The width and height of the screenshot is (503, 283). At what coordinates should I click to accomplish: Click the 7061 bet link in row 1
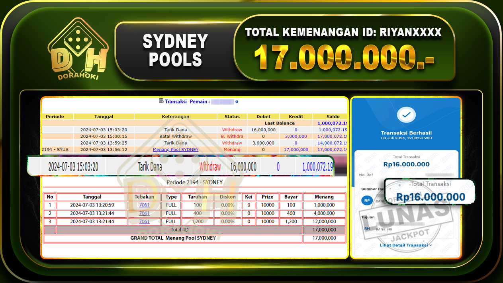pyautogui.click(x=144, y=205)
